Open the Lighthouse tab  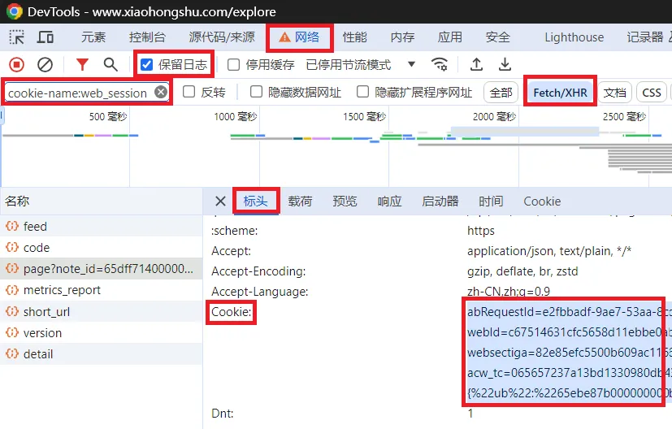click(x=574, y=37)
